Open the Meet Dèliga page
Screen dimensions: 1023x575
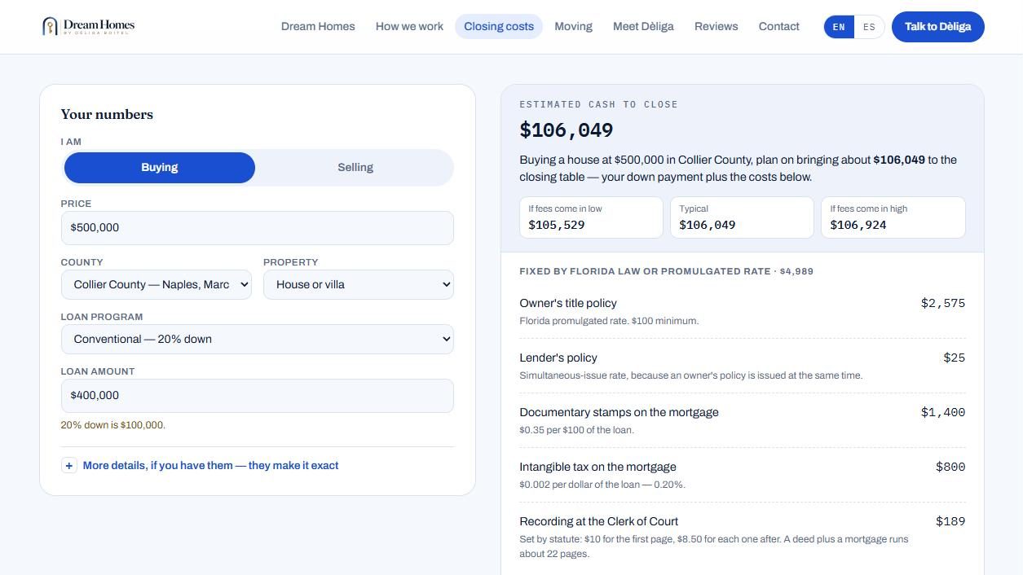643,27
